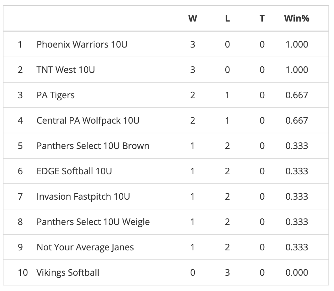Click the Vikings Softball 0.000 win percentage
Image resolution: width=334 pixels, height=291 pixels.
click(297, 273)
